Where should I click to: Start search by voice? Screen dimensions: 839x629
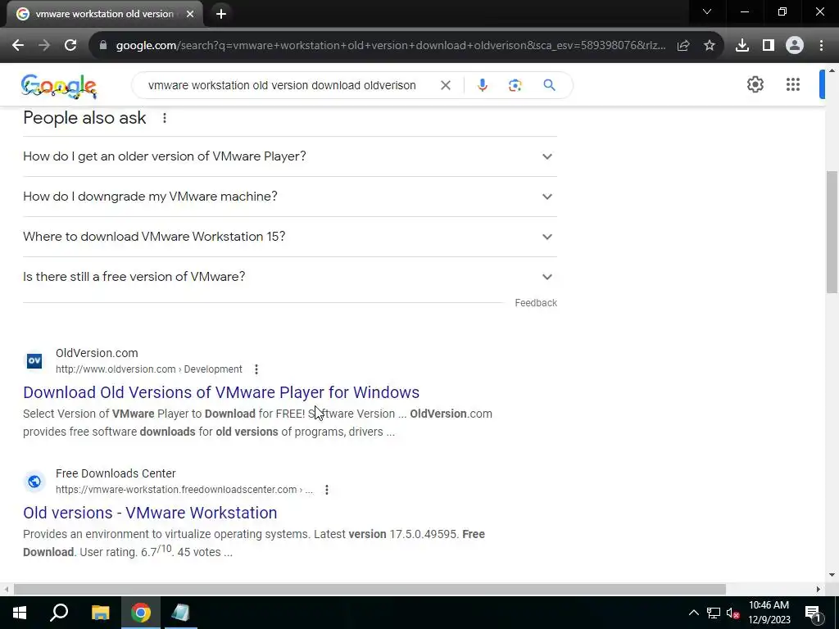[x=482, y=85]
